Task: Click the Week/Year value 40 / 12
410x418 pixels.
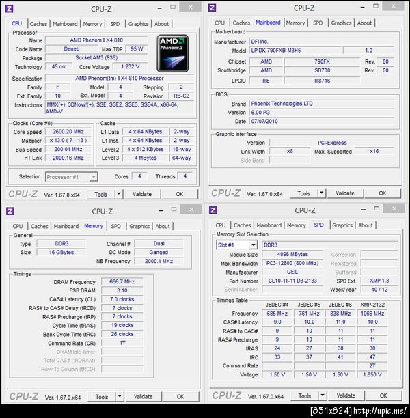Action: point(379,290)
